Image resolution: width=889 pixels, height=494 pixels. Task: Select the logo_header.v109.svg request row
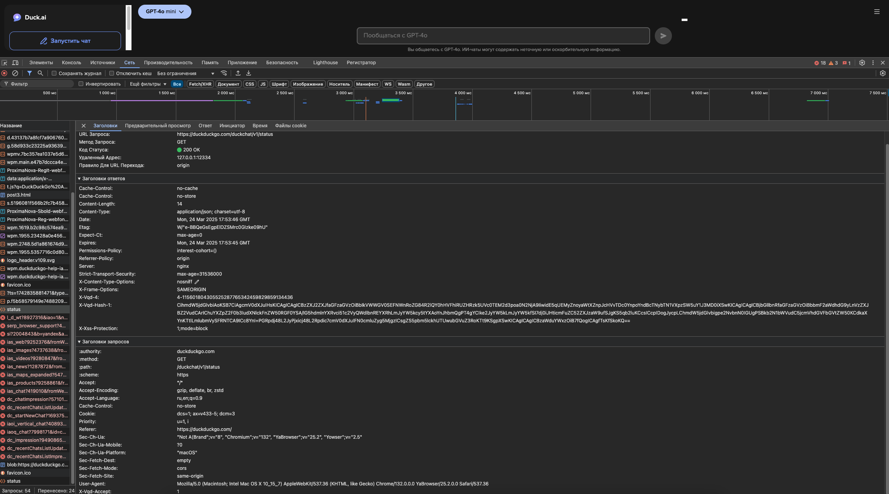[x=35, y=260]
